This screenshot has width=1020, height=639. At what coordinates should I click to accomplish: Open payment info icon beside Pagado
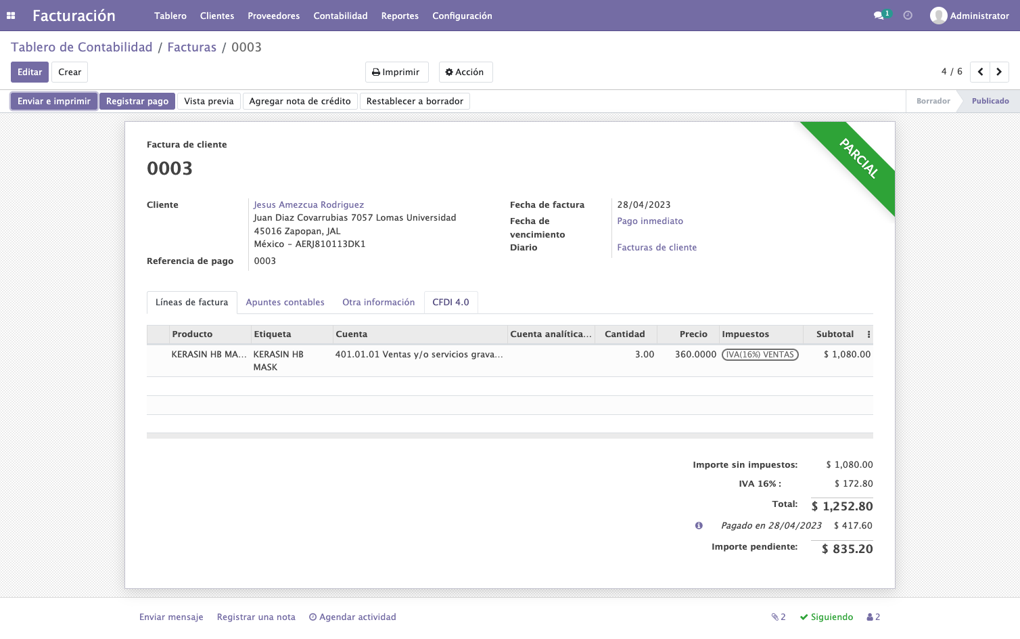699,525
